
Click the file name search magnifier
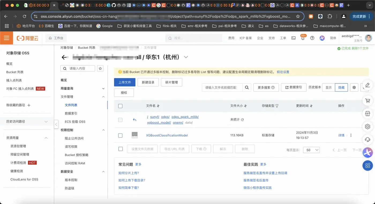247,87
